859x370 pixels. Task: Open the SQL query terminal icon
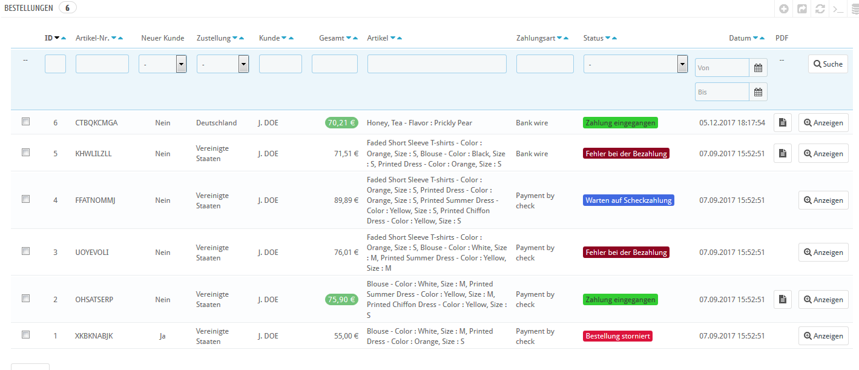838,9
